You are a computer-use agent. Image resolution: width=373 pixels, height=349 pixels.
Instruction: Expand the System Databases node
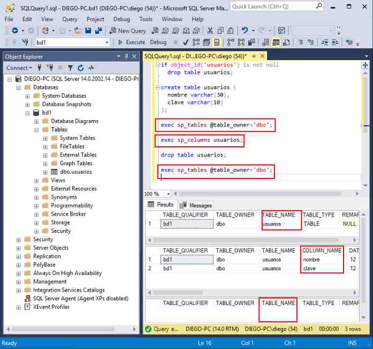pyautogui.click(x=27, y=96)
